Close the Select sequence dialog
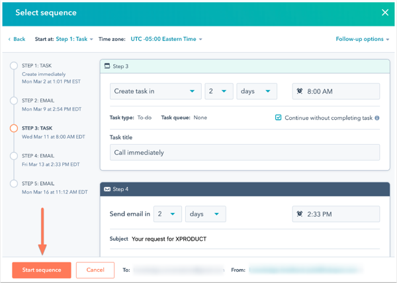 [x=385, y=13]
